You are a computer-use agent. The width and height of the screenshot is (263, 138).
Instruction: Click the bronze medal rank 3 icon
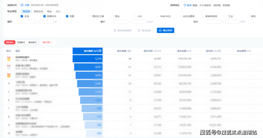[9, 75]
